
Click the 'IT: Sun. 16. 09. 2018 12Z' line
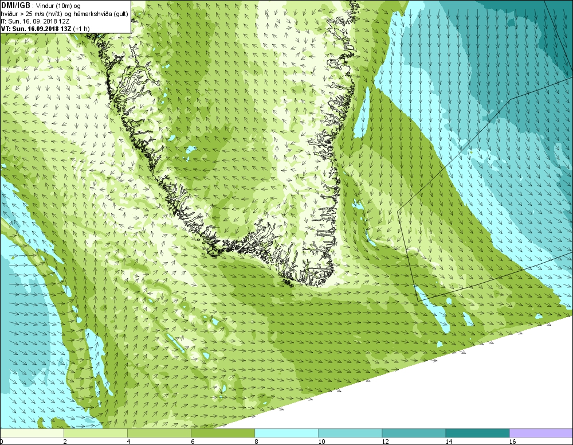pos(34,21)
